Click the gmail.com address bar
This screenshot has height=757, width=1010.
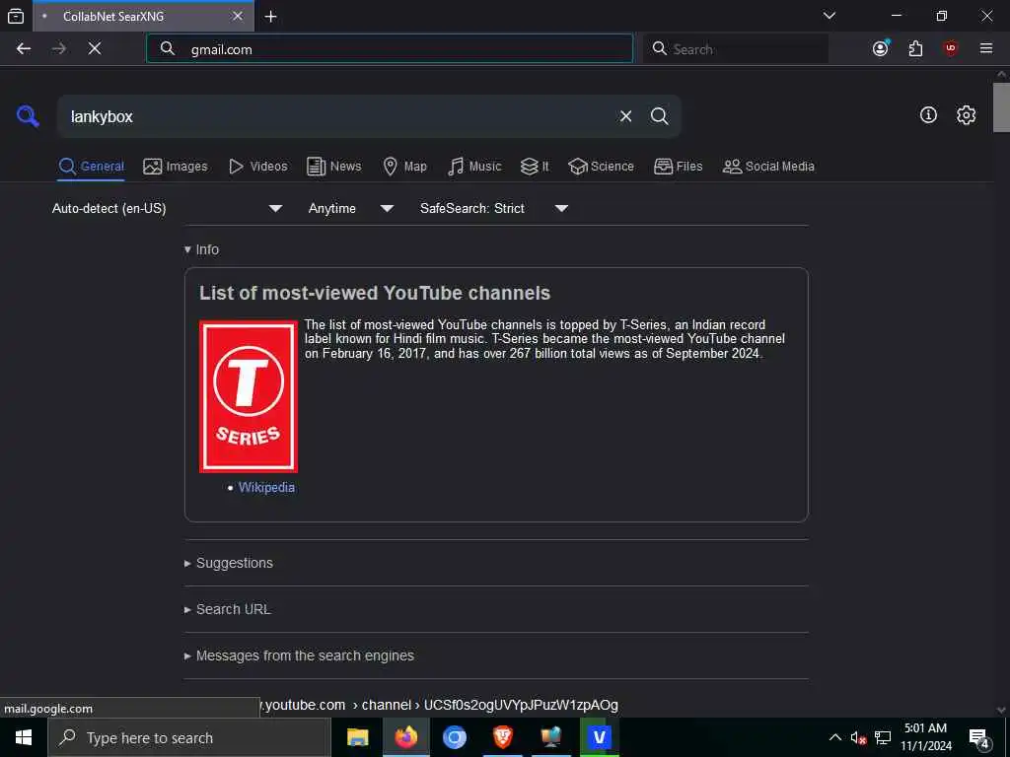click(x=390, y=49)
